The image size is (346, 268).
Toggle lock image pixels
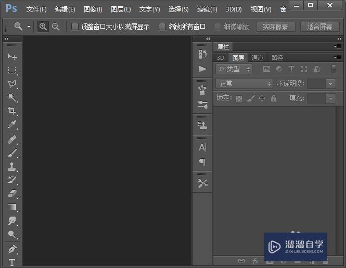250,98
